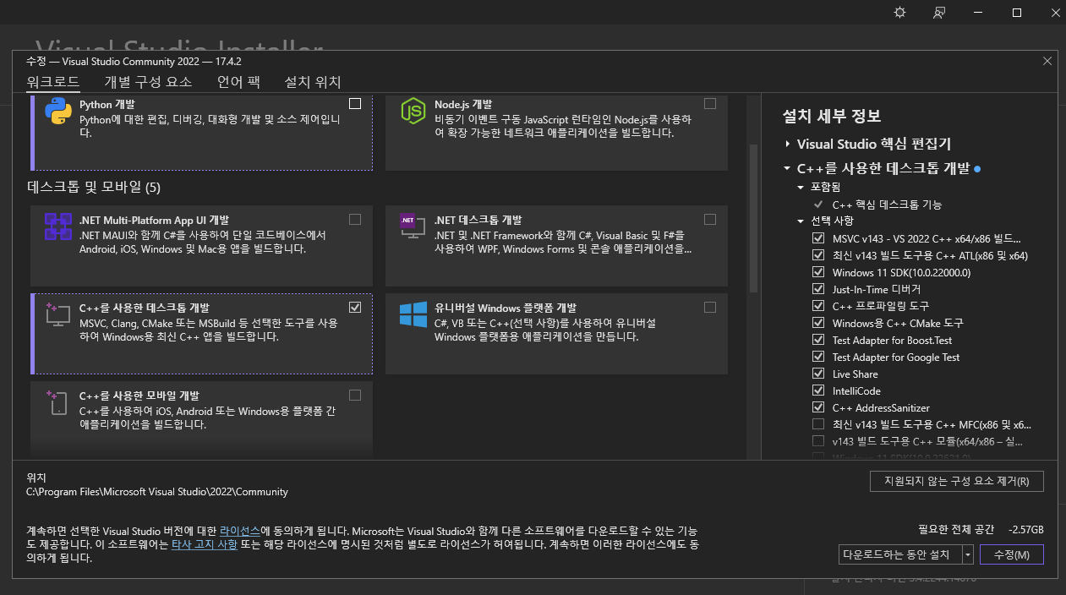Check C++를 사용한 모바일 개발 checkbox

(355, 396)
